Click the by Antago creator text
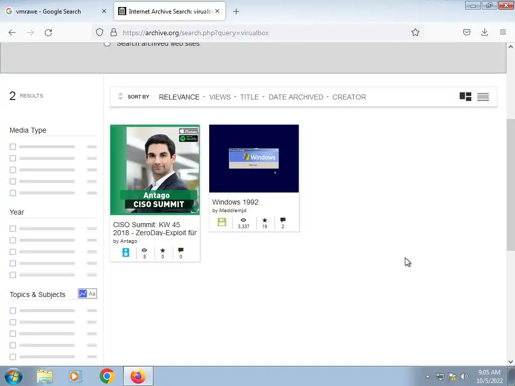Viewport: 515px width, 386px height. (x=125, y=241)
